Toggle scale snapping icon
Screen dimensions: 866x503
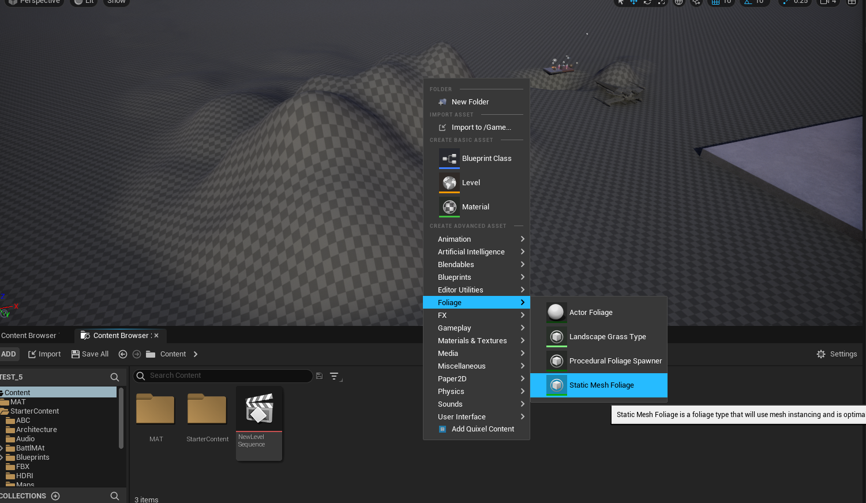(x=786, y=2)
